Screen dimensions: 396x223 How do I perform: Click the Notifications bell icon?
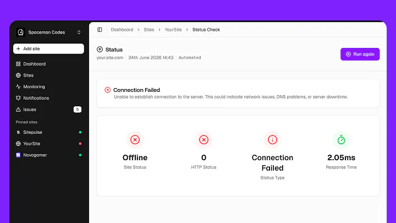pyautogui.click(x=18, y=98)
